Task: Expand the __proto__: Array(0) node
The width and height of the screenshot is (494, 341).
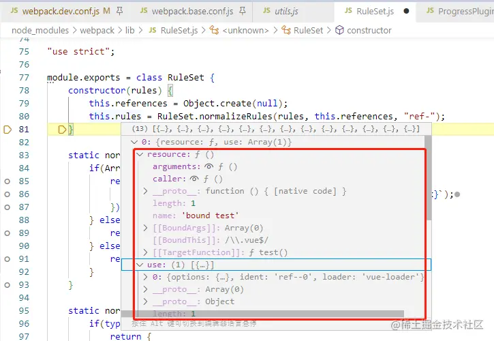Action: 145,290
